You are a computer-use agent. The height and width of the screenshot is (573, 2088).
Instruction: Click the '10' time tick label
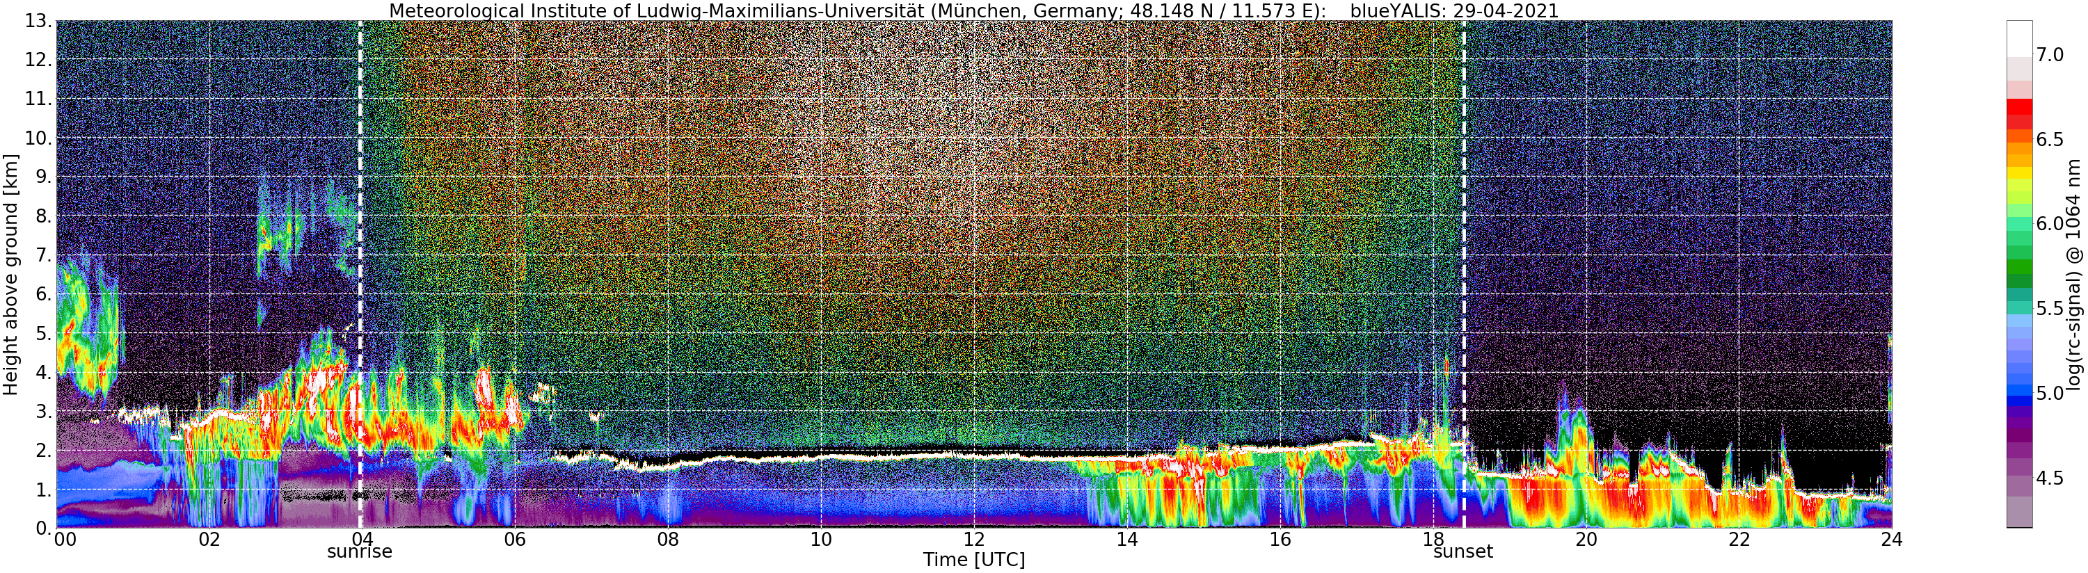pyautogui.click(x=821, y=539)
